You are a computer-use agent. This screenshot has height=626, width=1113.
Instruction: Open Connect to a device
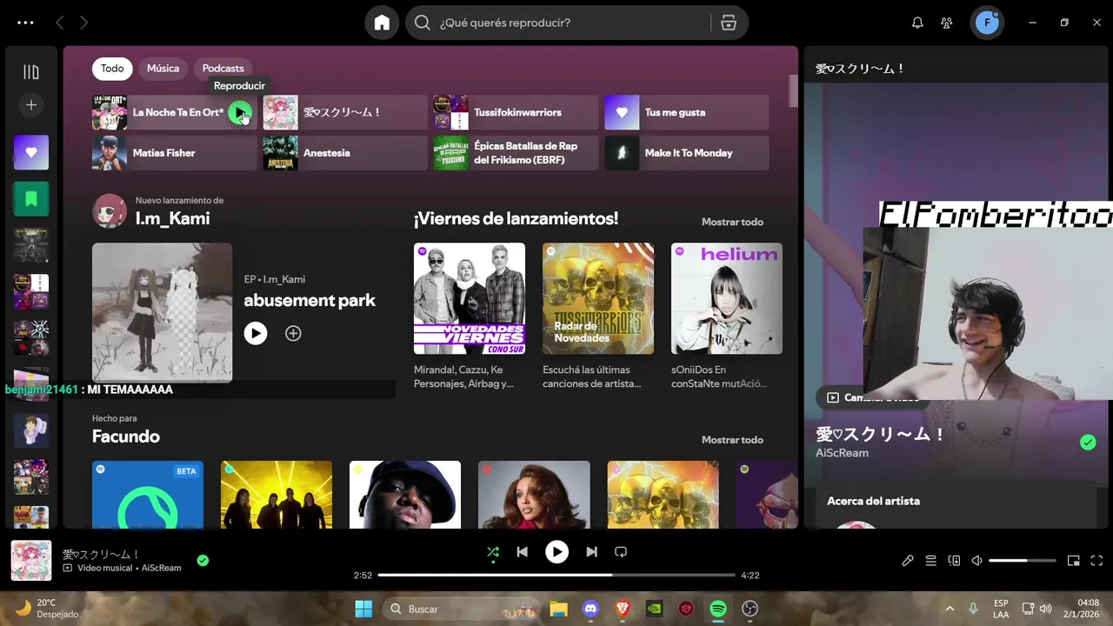click(954, 561)
